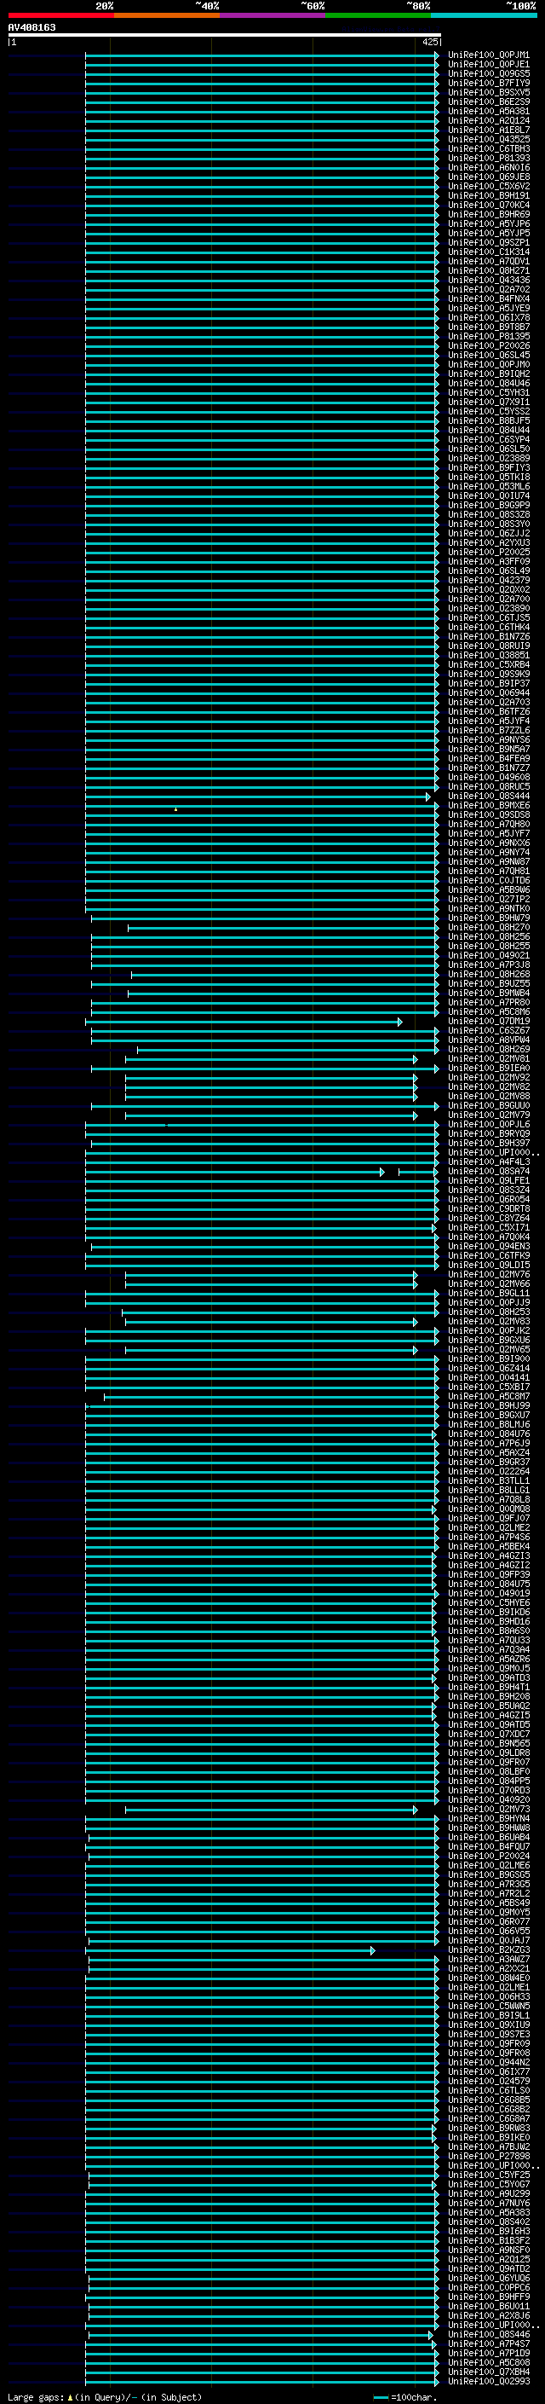Screen dimensions: 545x2404
Task: Pick the UniRef100_C6SZ67 entry
Action: [489, 1030]
